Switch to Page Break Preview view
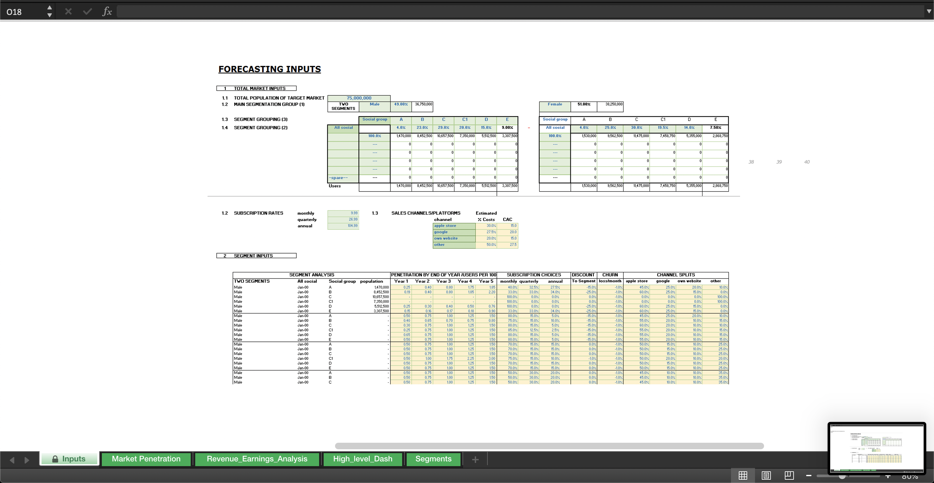934x483 pixels. pyautogui.click(x=789, y=476)
